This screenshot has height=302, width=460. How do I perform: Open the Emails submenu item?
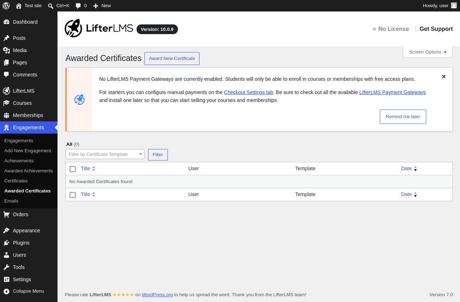click(x=11, y=201)
